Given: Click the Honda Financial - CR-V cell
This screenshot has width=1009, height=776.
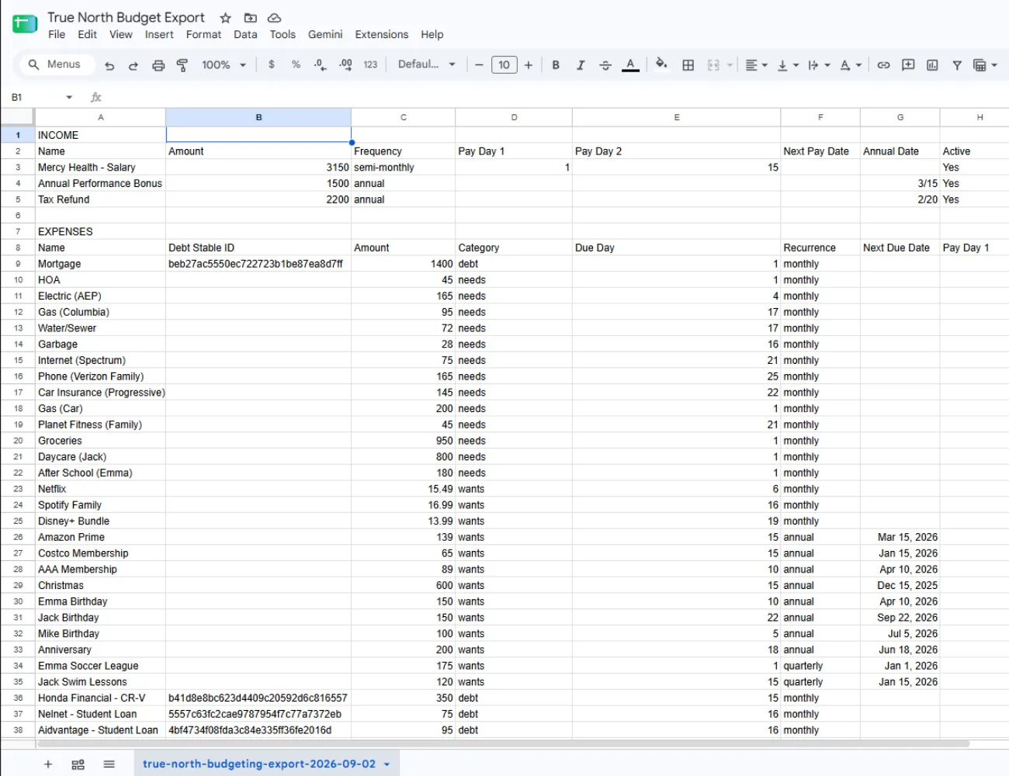Looking at the screenshot, I should coord(100,698).
